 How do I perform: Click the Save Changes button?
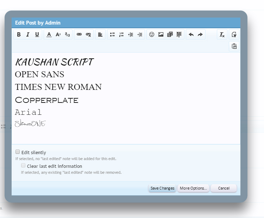click(162, 188)
